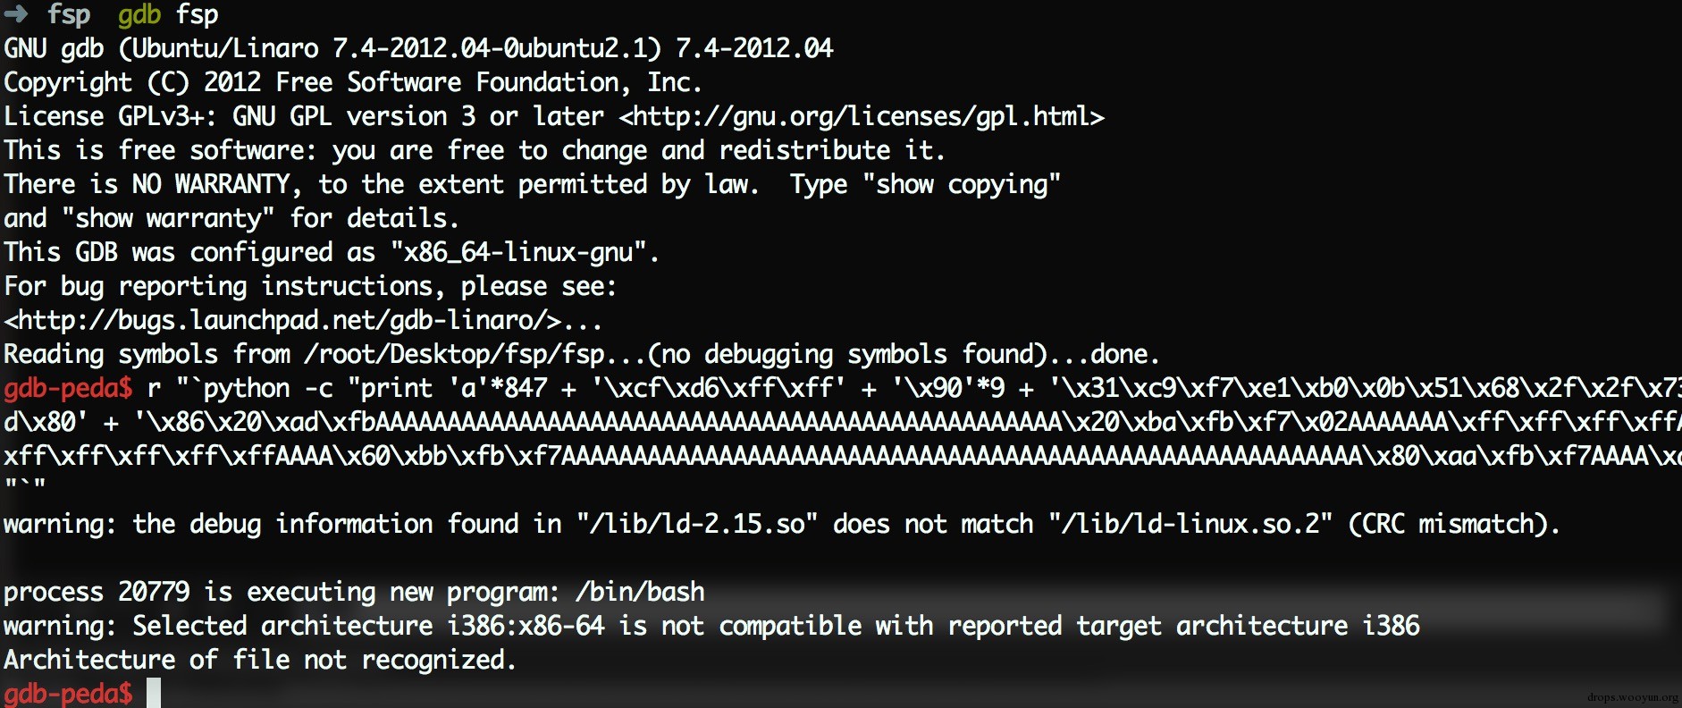Click the /lib/ld-2.15.so path text
Viewport: 1682px width, 708px height.
(x=697, y=525)
